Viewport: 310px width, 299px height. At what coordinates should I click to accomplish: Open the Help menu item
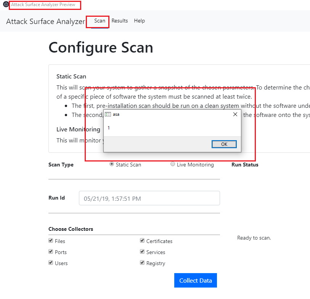pyautogui.click(x=140, y=21)
